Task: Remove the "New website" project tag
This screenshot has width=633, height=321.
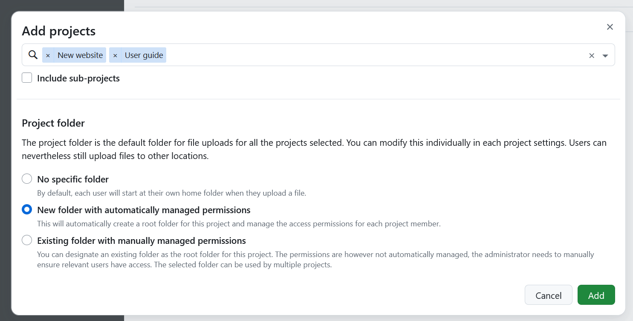Action: tap(48, 55)
